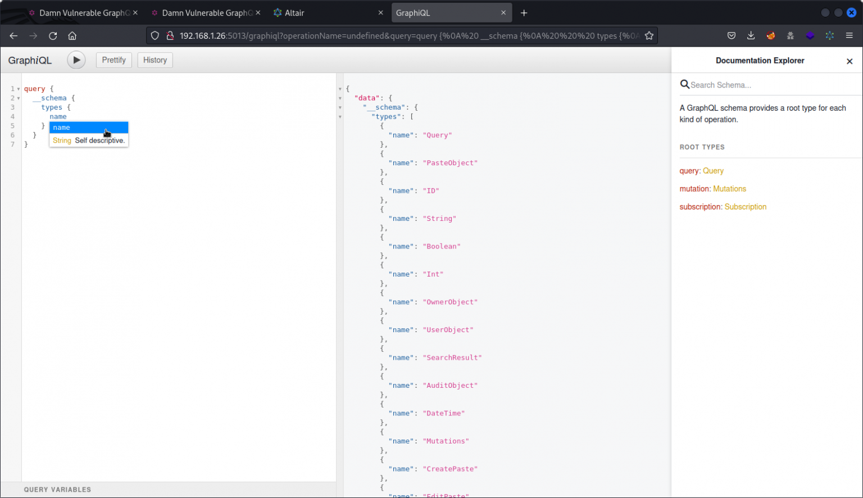Bookmark this page with the star
Screen dimensions: 863x498
(649, 35)
